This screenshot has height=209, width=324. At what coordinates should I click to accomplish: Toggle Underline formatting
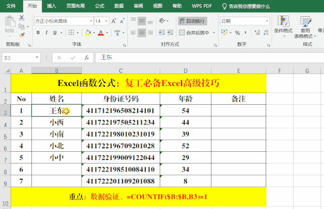point(55,32)
